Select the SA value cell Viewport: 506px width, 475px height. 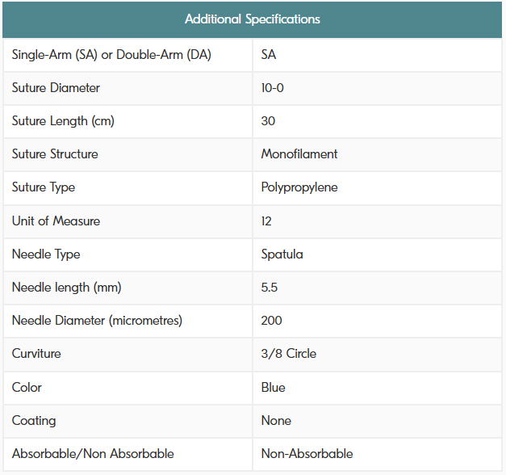click(269, 54)
